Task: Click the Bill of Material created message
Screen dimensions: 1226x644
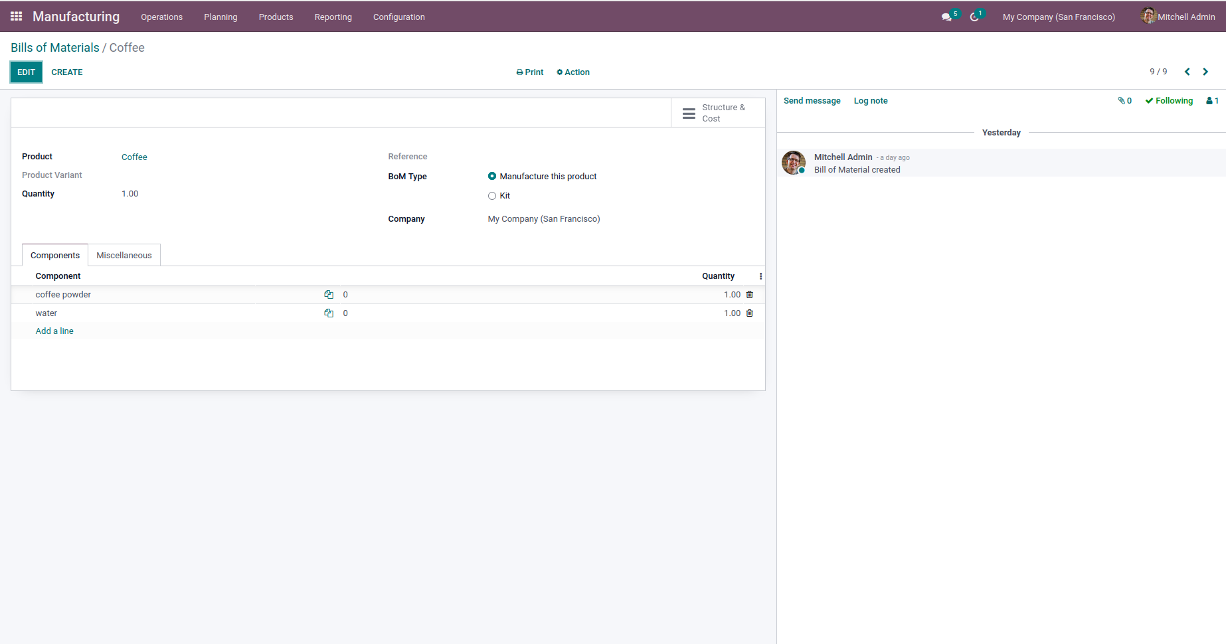Action: 857,170
